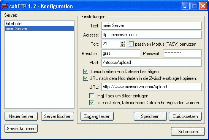Click the Schliessen button

pyautogui.click(x=188, y=132)
